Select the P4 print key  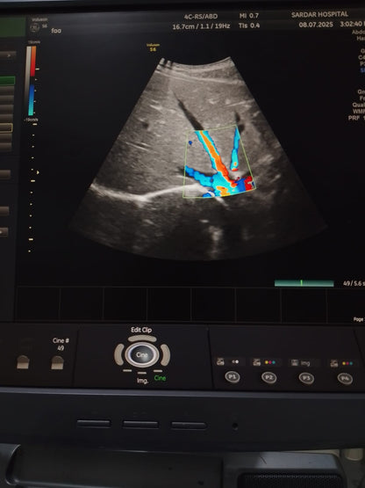(345, 379)
